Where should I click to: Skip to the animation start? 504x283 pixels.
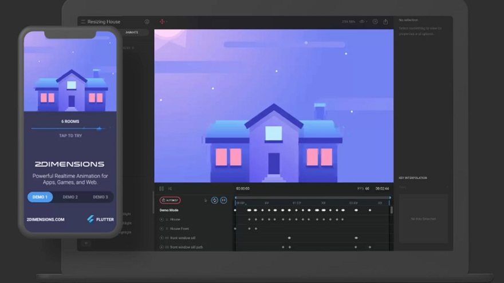170,189
